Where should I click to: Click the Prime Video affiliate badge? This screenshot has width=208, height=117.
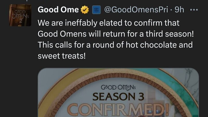(96, 10)
